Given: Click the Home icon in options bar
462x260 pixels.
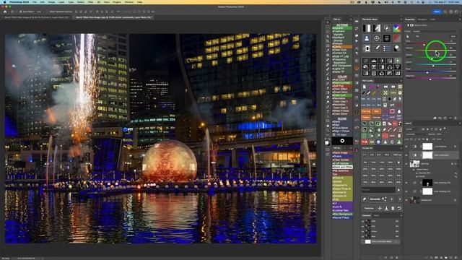Looking at the screenshot, I should click(x=5, y=12).
